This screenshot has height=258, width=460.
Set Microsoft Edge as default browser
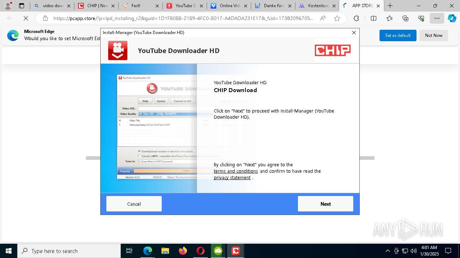click(398, 35)
